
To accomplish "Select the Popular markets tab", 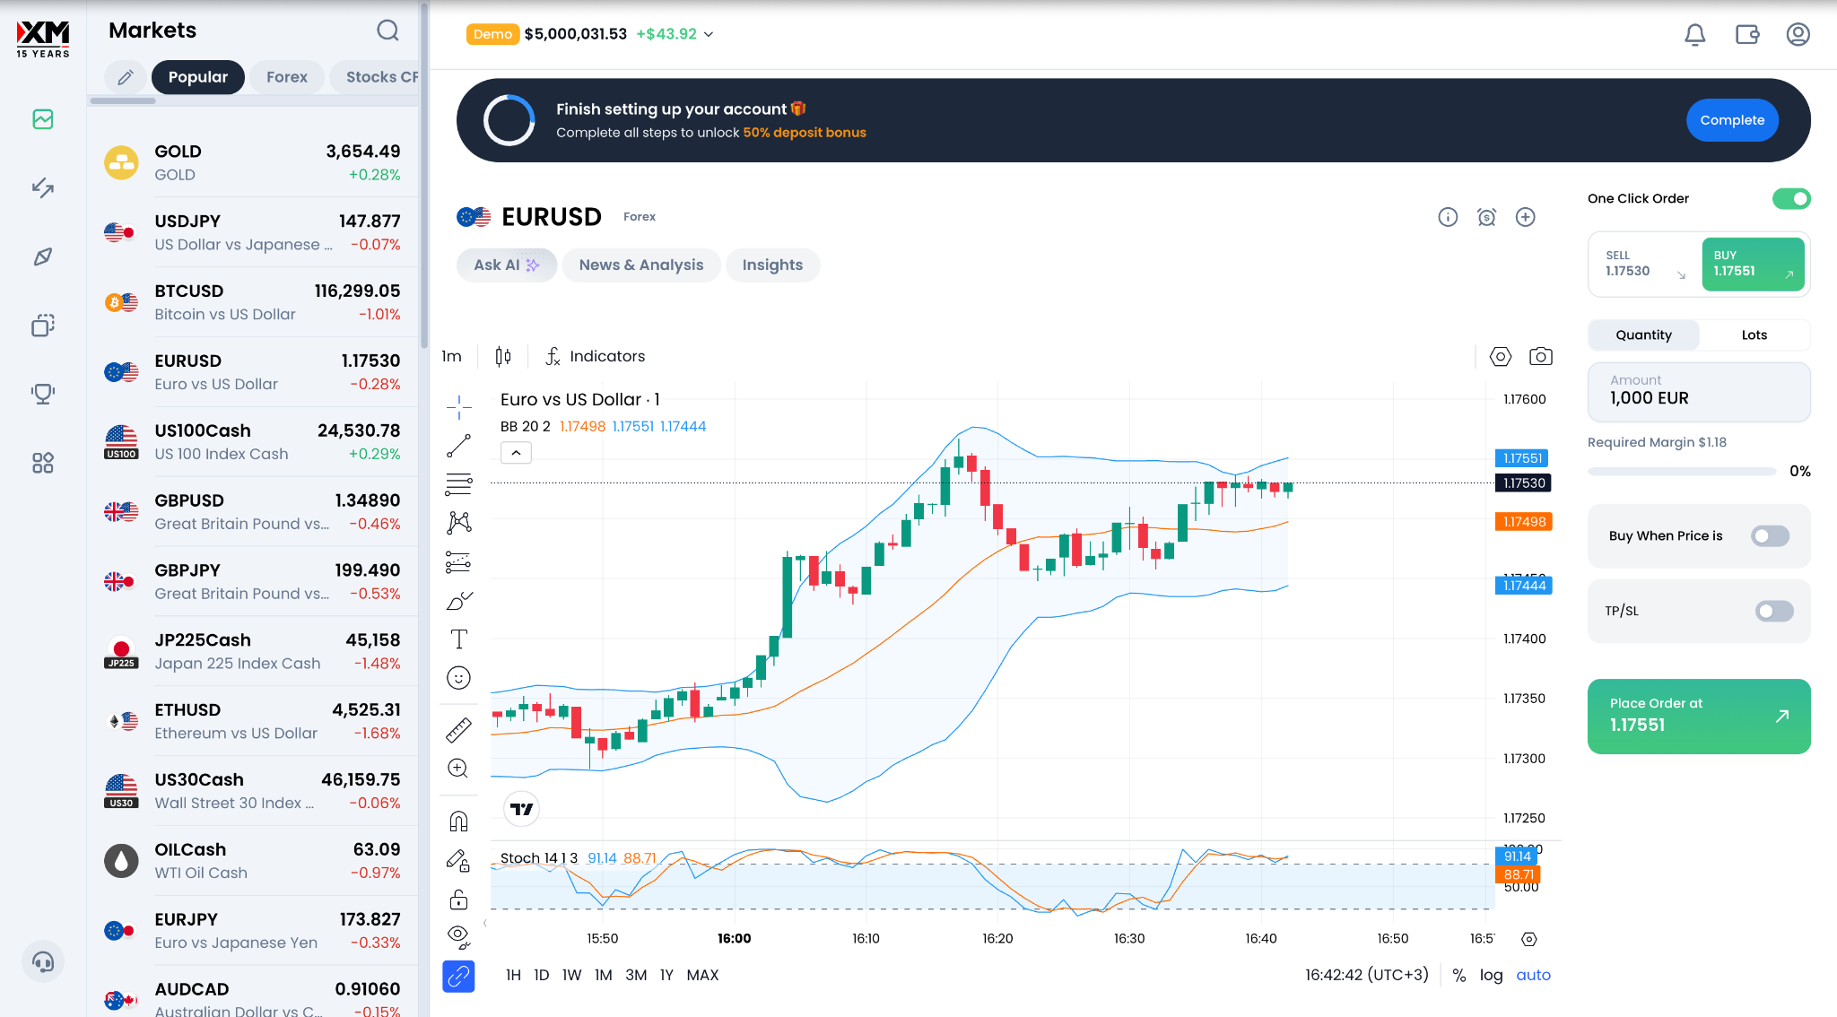I will tap(198, 77).
